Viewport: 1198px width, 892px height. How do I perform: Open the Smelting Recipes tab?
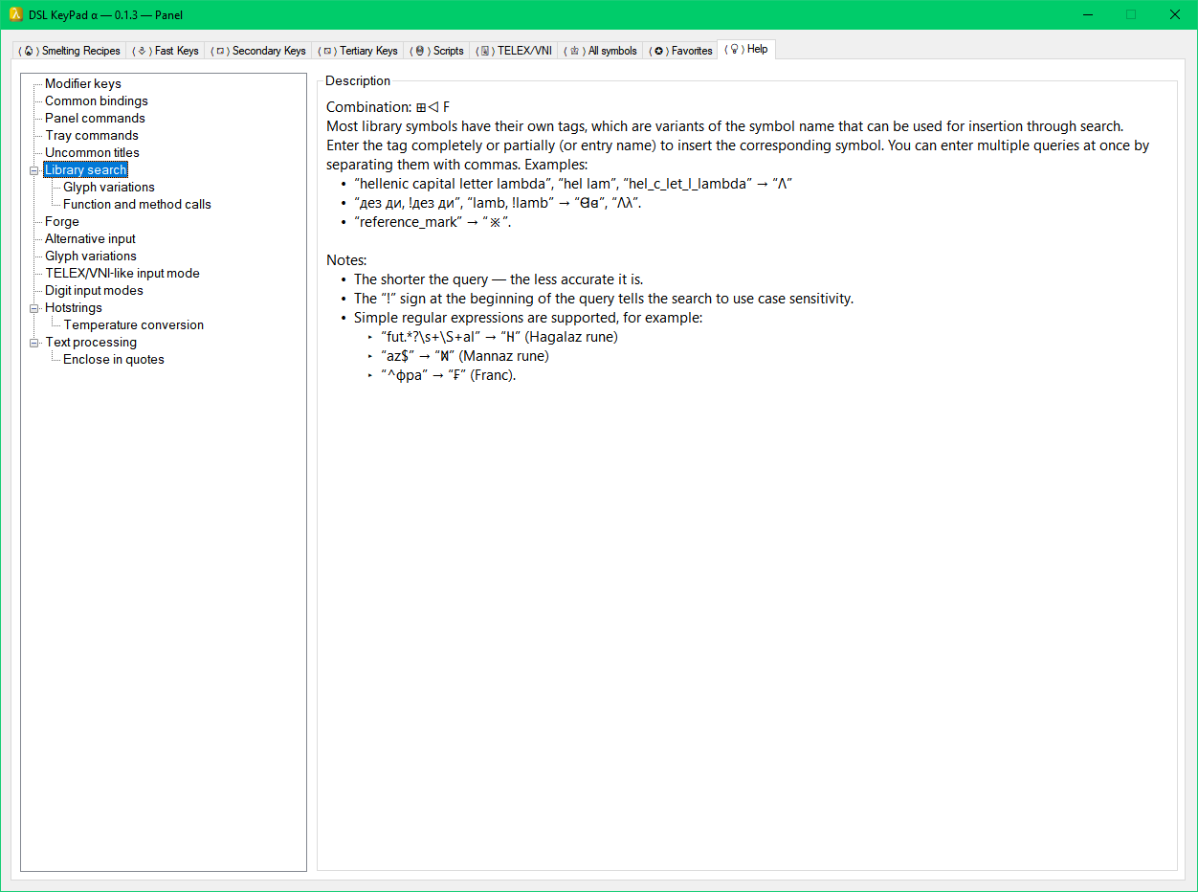click(x=70, y=51)
